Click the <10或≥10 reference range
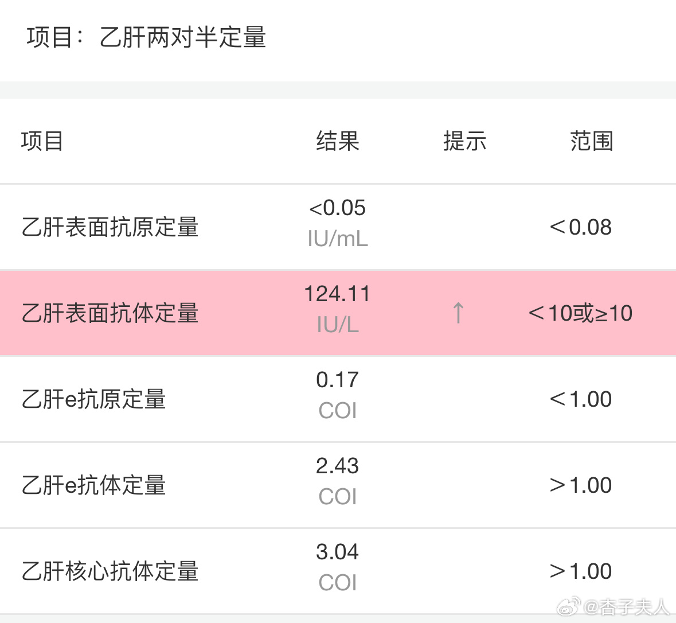 pyautogui.click(x=580, y=313)
